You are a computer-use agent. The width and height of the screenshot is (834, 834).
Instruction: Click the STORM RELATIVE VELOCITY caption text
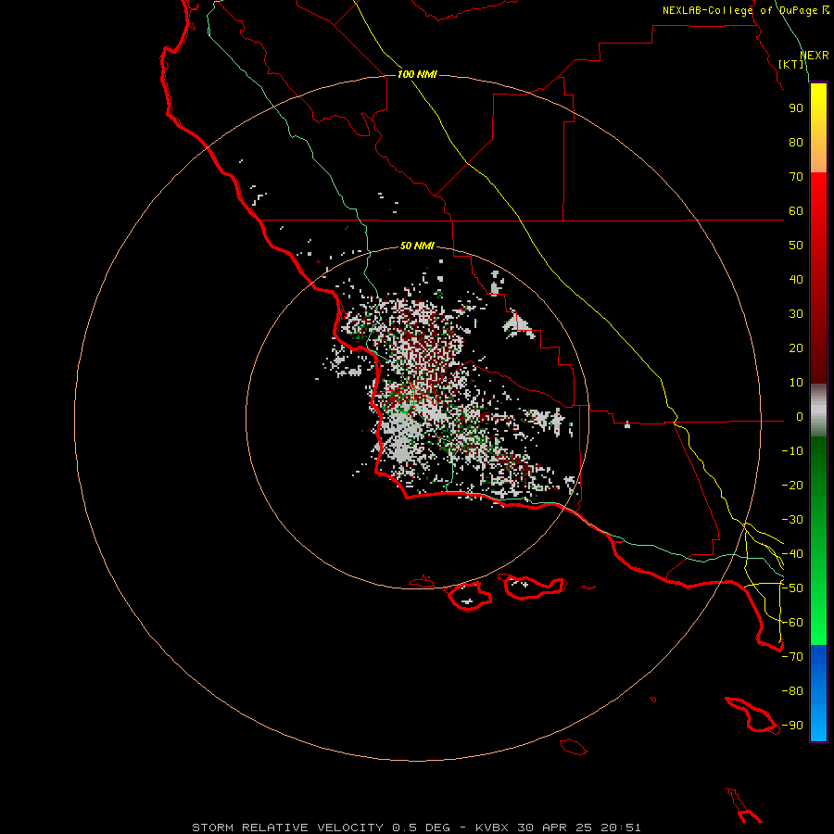coord(287,828)
